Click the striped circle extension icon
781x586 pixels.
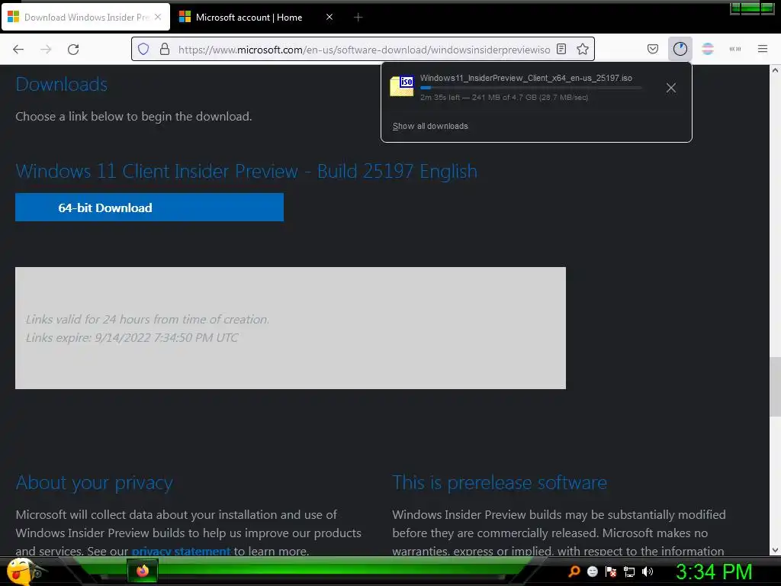point(707,49)
